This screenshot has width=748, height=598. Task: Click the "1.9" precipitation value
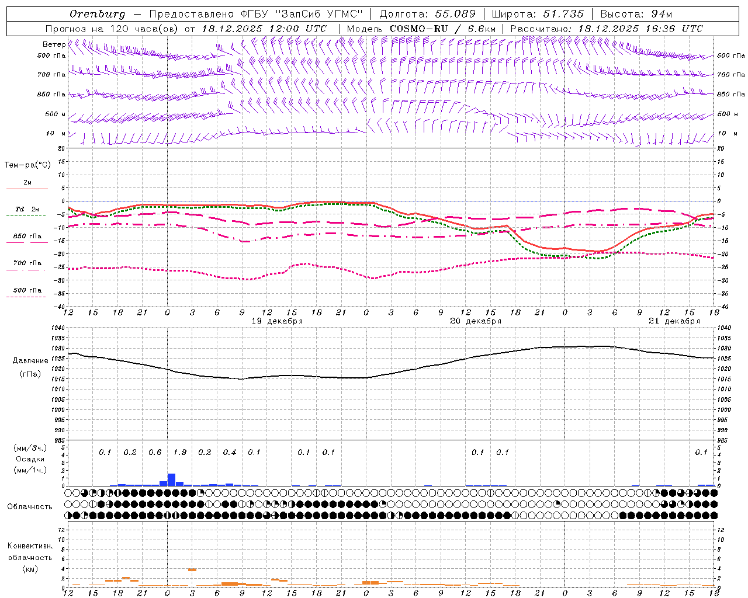point(180,452)
